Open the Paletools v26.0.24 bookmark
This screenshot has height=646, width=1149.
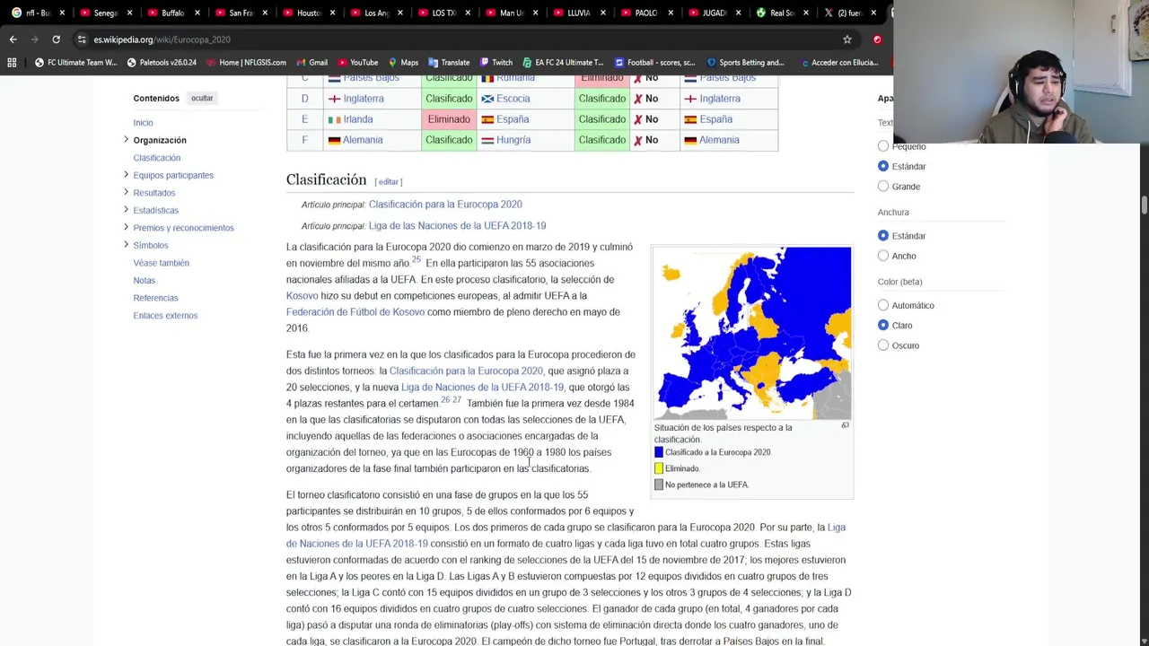162,63
